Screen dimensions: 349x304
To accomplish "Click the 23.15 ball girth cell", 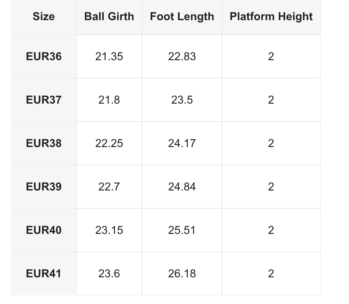I will pyautogui.click(x=109, y=230).
